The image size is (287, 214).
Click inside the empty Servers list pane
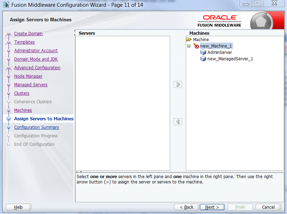pyautogui.click(x=123, y=103)
